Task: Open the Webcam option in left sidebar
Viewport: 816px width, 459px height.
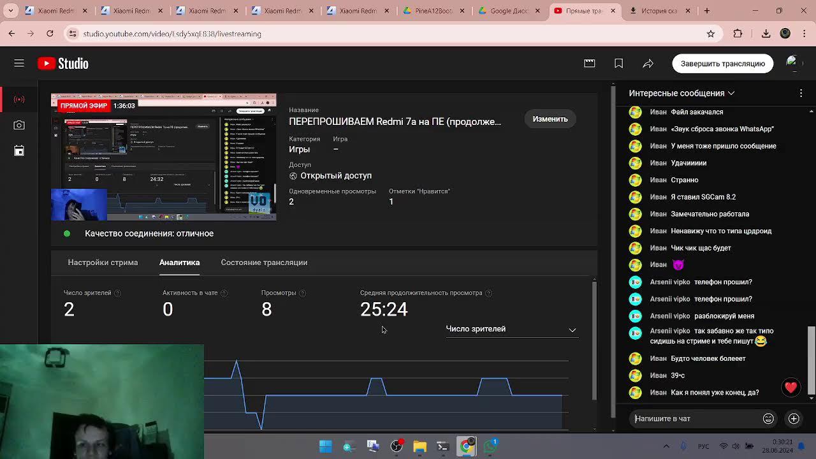Action: pos(19,126)
